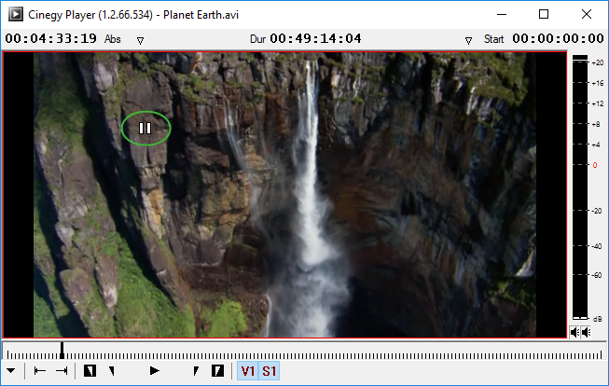Click the Start timecode 00:00:00:00
This screenshot has width=609, height=386.
(558, 38)
